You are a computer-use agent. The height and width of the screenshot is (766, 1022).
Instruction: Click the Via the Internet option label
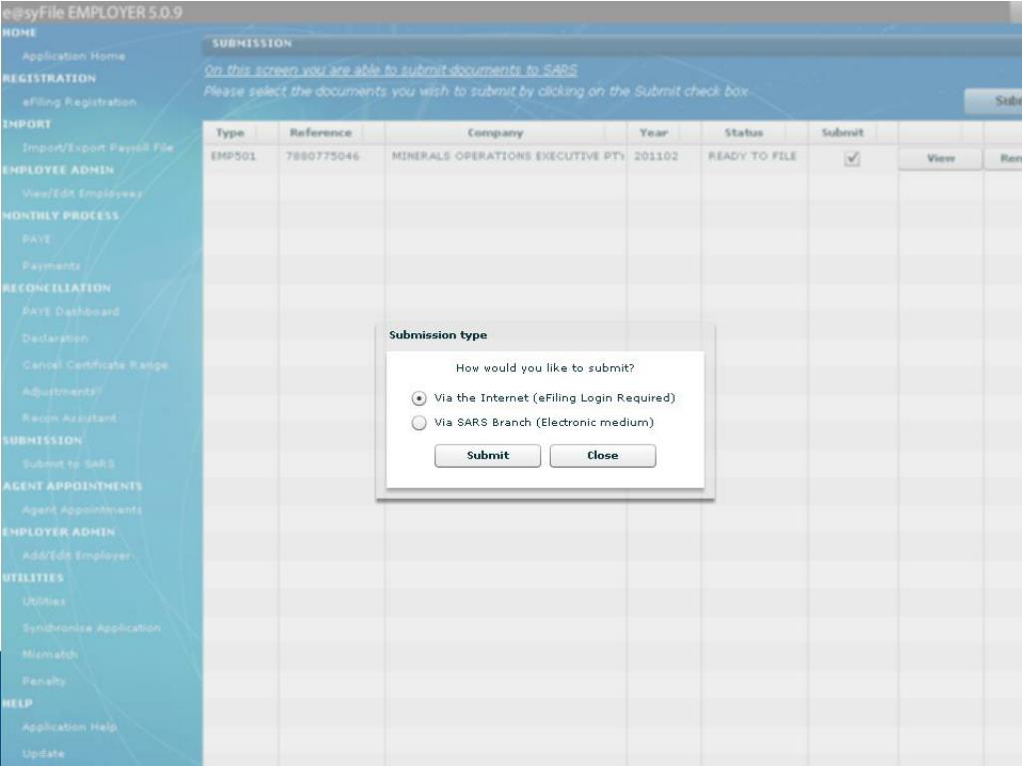point(555,398)
